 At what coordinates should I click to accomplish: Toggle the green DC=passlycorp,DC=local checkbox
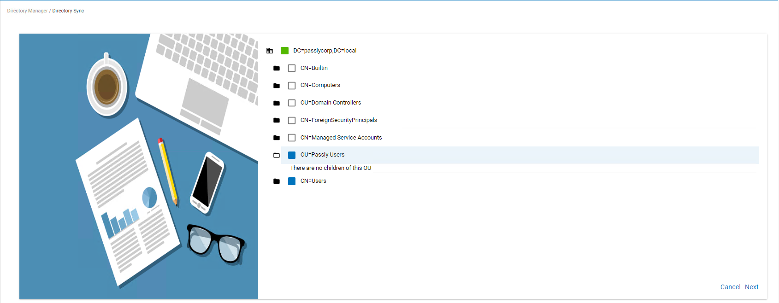point(285,51)
